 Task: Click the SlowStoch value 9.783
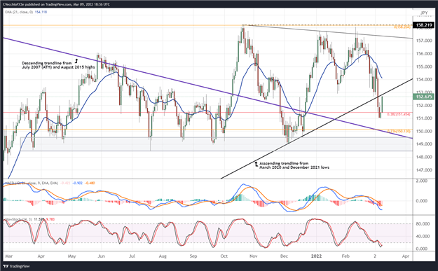[50, 219]
